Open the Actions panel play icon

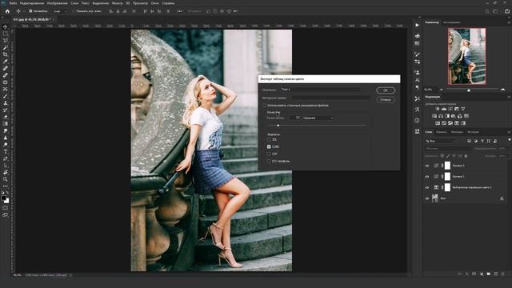click(x=418, y=25)
